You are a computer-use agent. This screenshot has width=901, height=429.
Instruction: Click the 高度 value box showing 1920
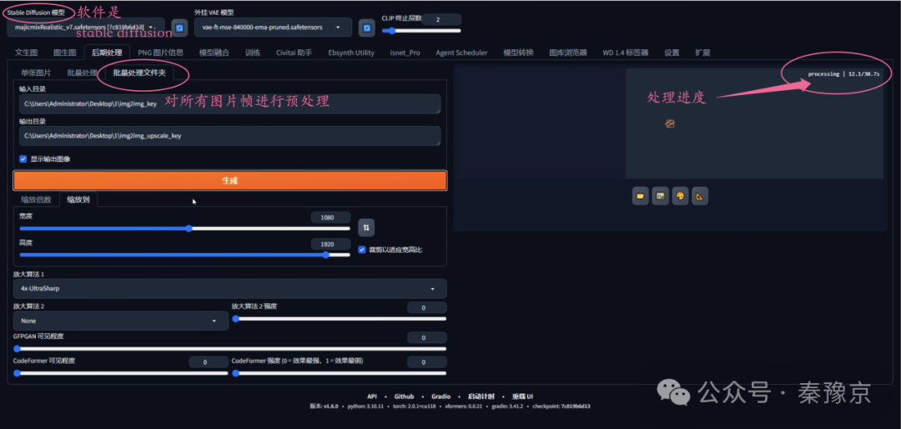[331, 245]
